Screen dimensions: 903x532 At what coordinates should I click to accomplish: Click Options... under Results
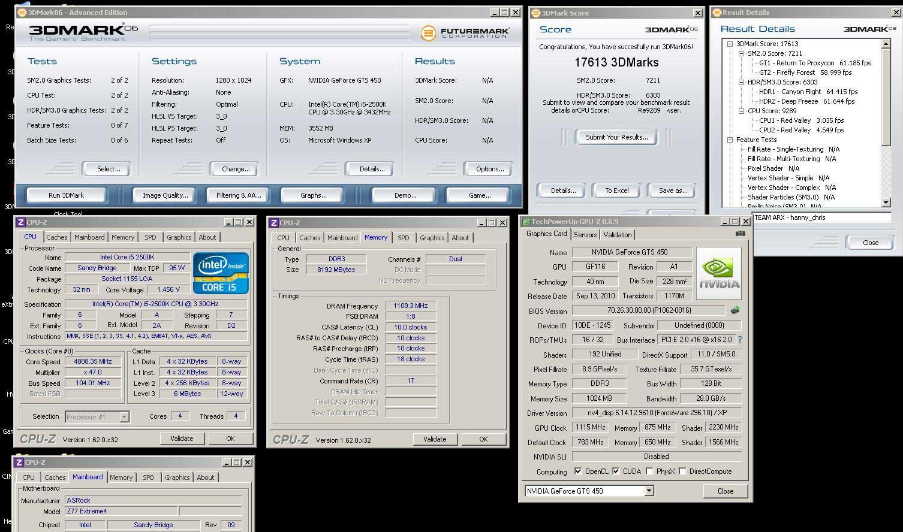[x=490, y=169]
